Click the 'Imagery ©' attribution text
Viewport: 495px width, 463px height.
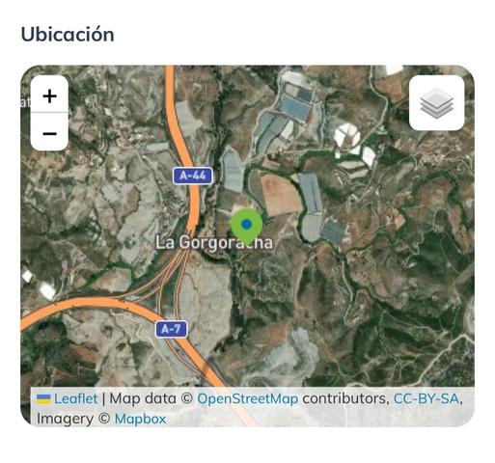click(x=73, y=419)
